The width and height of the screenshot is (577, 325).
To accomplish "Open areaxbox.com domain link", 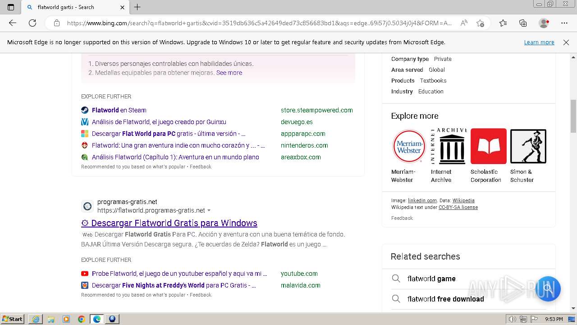I will coord(301,157).
